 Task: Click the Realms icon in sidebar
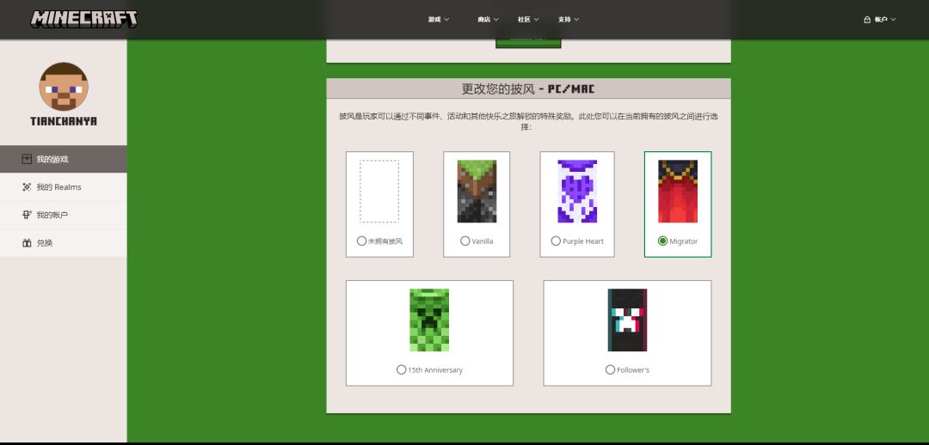[27, 187]
